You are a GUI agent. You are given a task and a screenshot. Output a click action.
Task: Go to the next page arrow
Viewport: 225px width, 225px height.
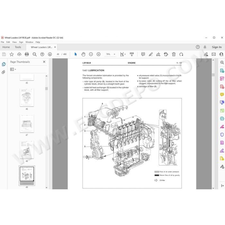click(50, 54)
